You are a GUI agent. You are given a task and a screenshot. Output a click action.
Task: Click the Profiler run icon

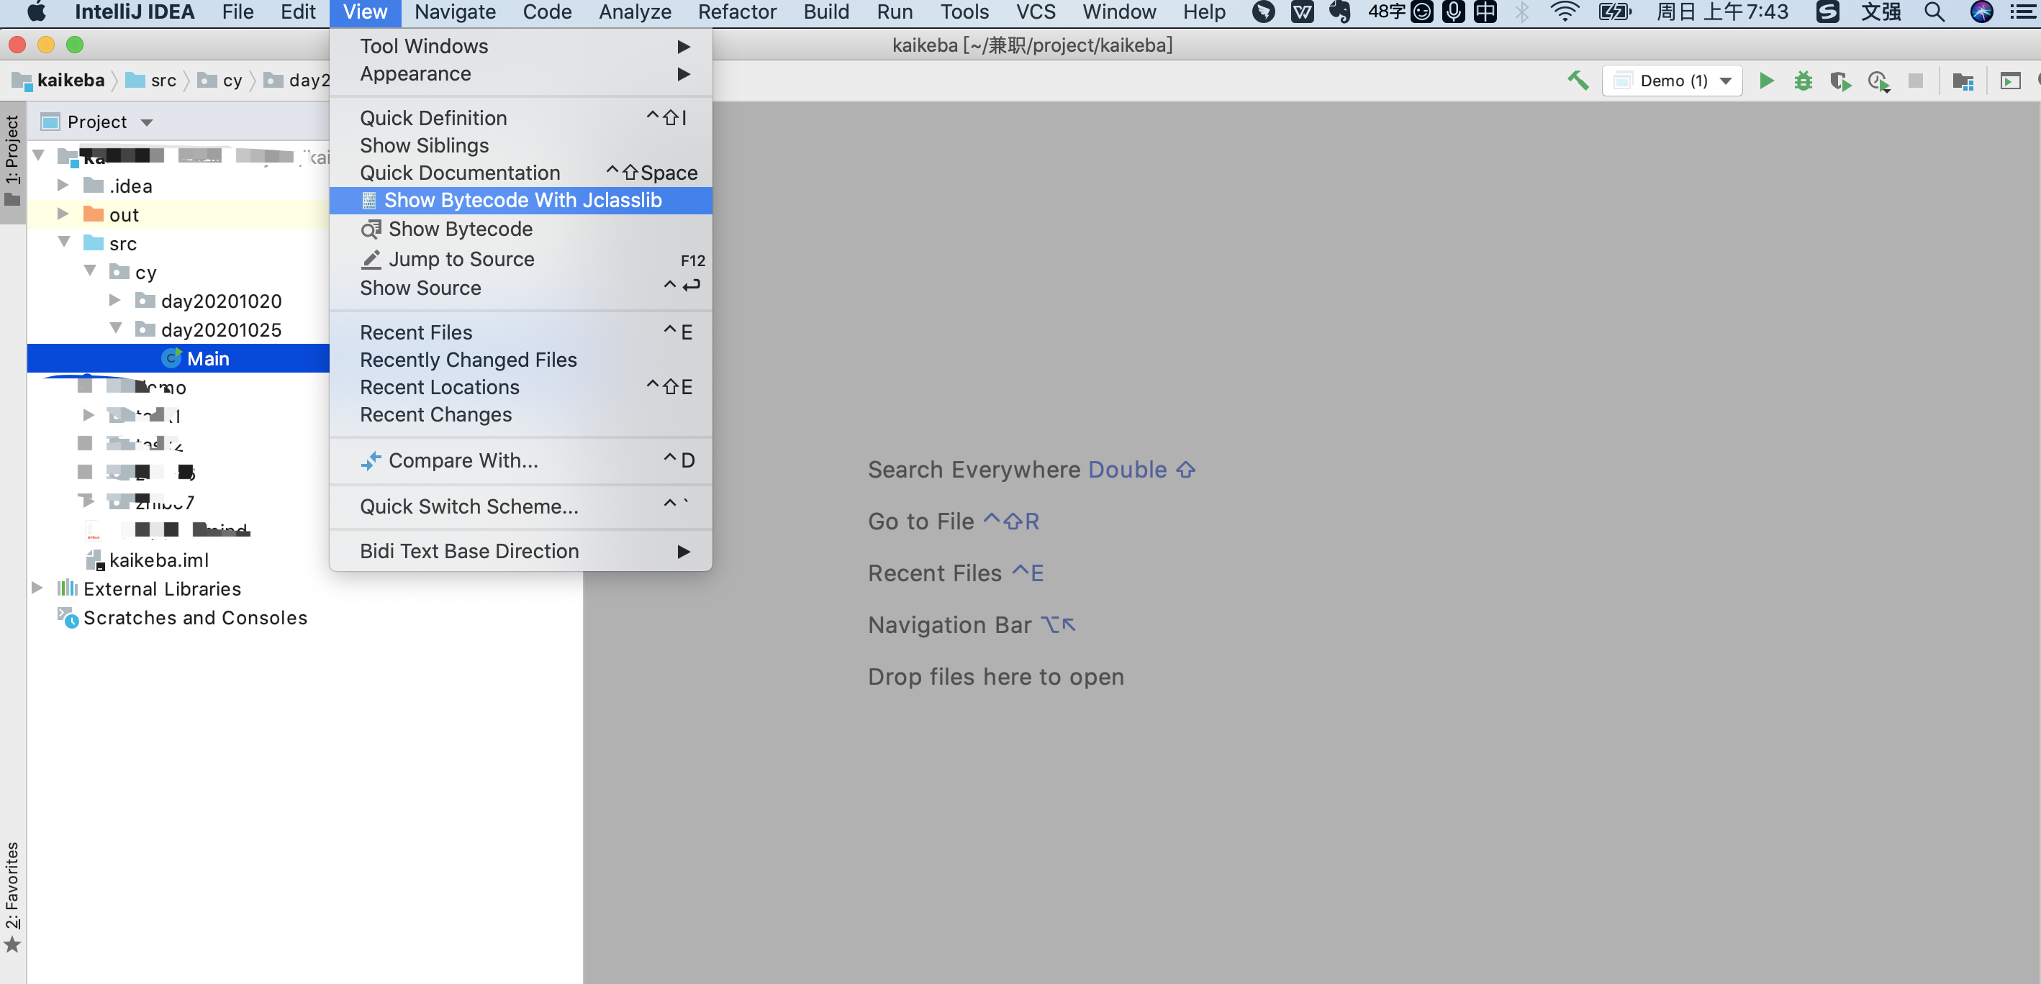pyautogui.click(x=1878, y=81)
